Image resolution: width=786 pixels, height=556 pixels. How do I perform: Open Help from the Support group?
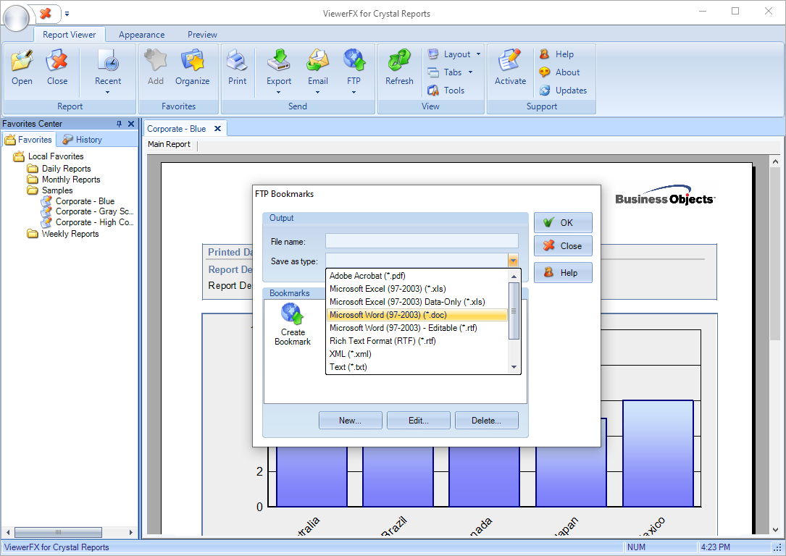point(556,54)
